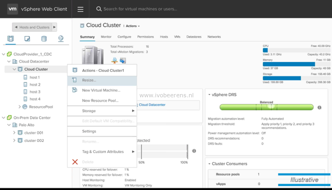Focus the search virtual machines field
332x190 pixels.
(x=140, y=9)
